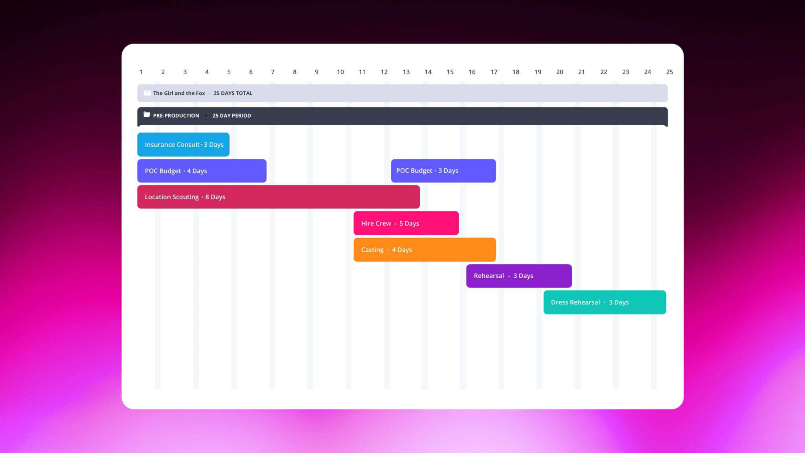Click the 25 DAYS TOTAL label
The image size is (805, 453).
click(233, 93)
